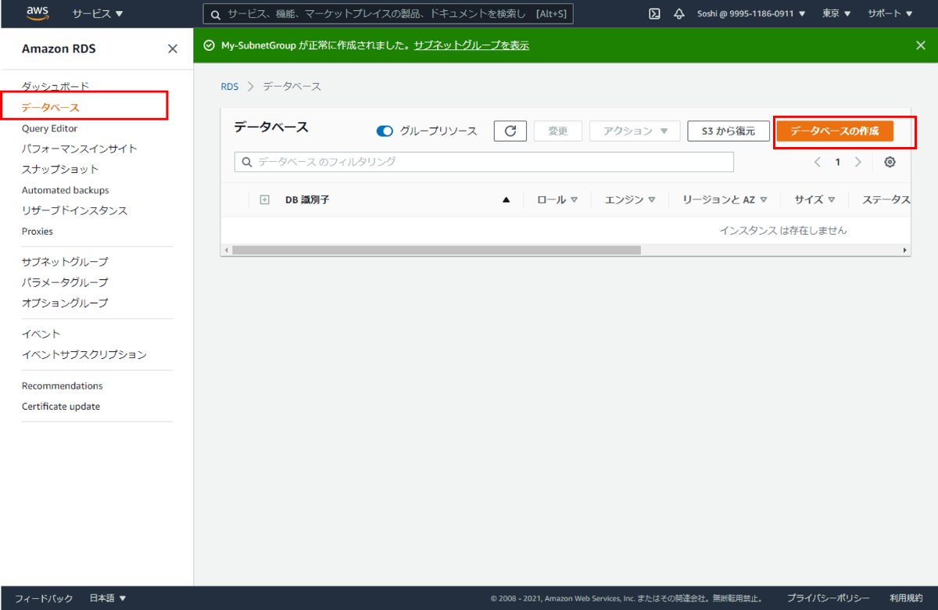This screenshot has height=610, width=938.
Task: Open イベント in sidebar
Action: click(41, 334)
